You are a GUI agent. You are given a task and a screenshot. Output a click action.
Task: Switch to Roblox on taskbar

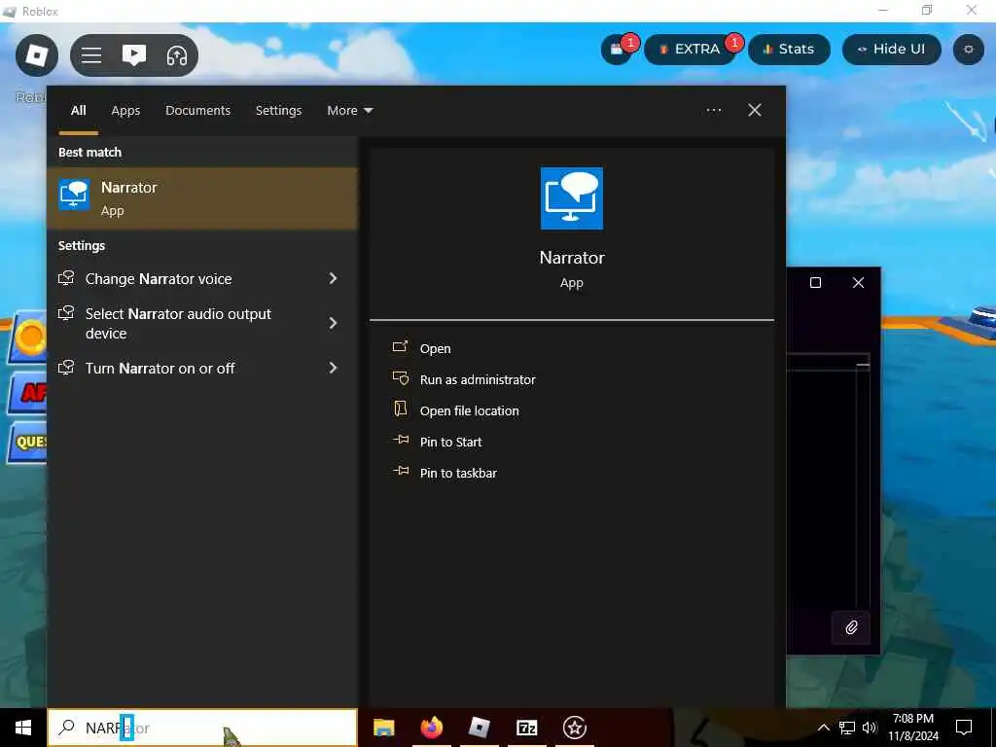pyautogui.click(x=479, y=728)
